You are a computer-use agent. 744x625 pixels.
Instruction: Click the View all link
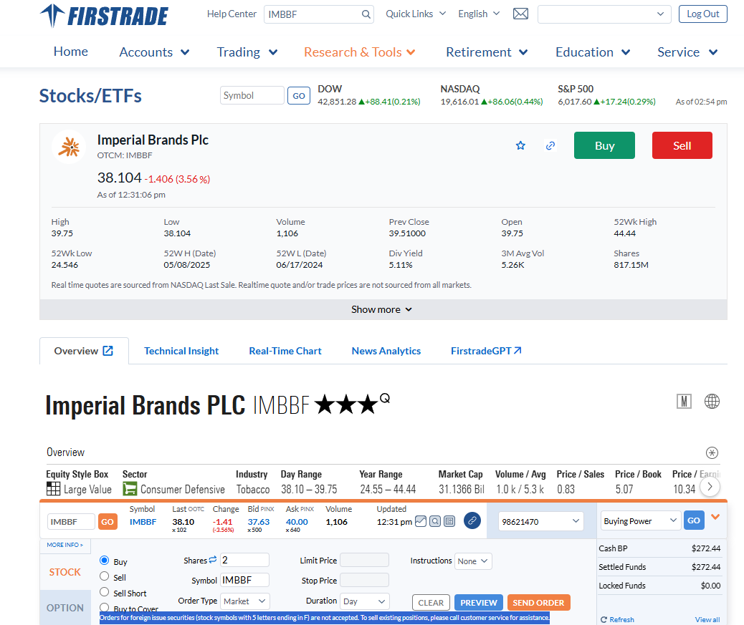(x=707, y=619)
